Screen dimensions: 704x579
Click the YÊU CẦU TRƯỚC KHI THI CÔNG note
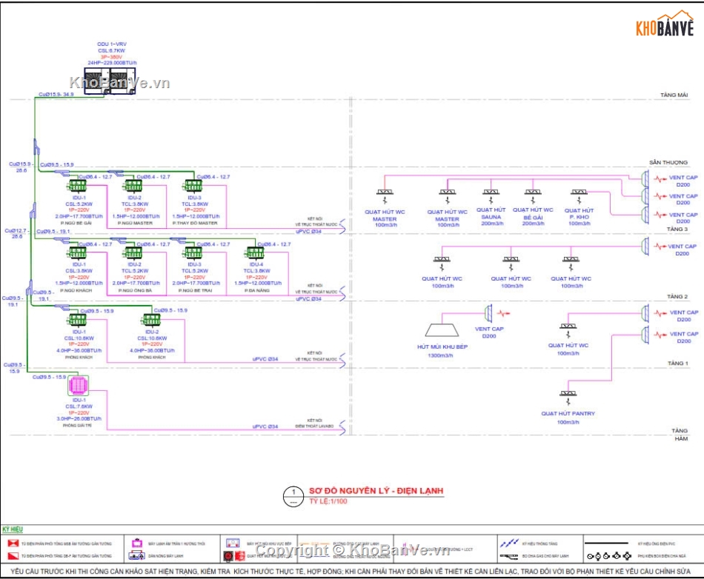[x=351, y=571]
